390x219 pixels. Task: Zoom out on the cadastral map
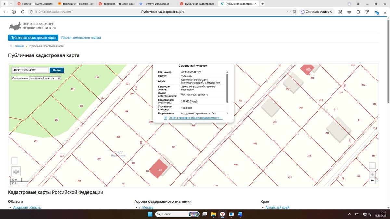pyautogui.click(x=372, y=181)
